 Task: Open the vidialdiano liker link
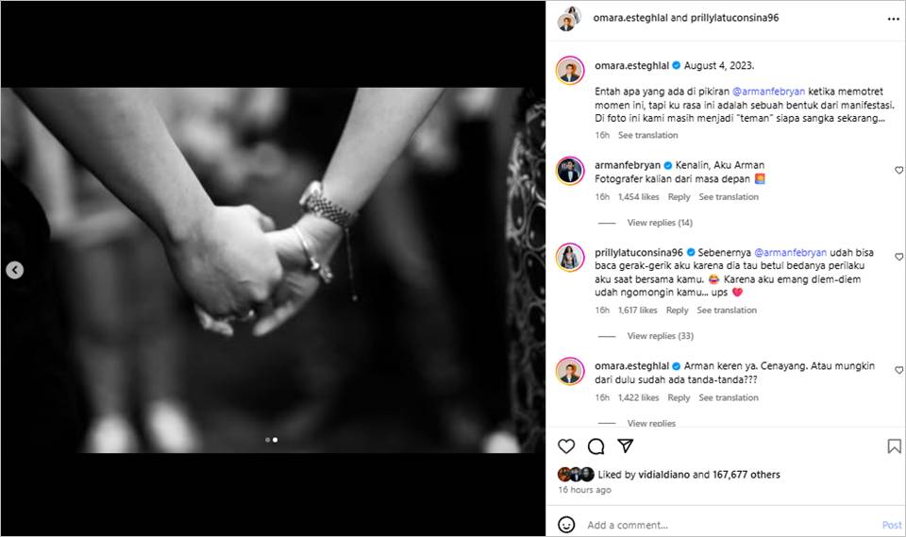click(663, 475)
